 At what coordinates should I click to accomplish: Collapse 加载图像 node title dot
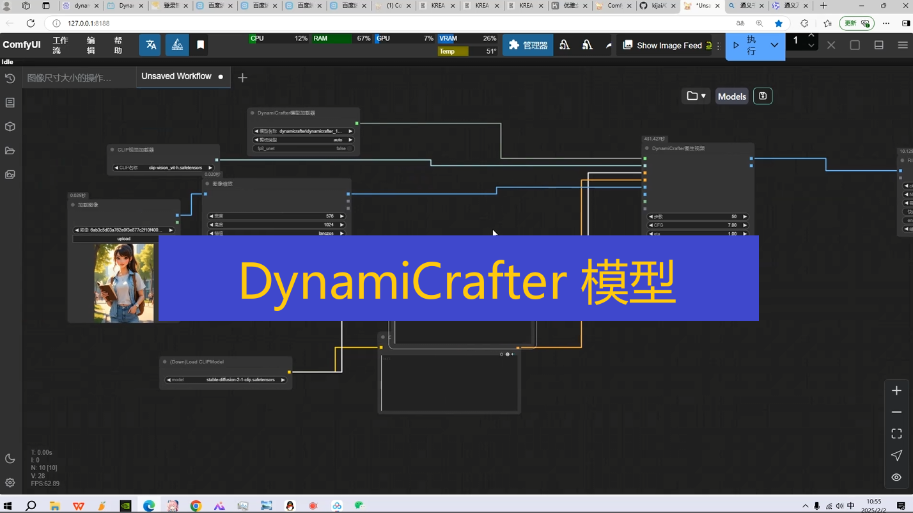pyautogui.click(x=73, y=205)
